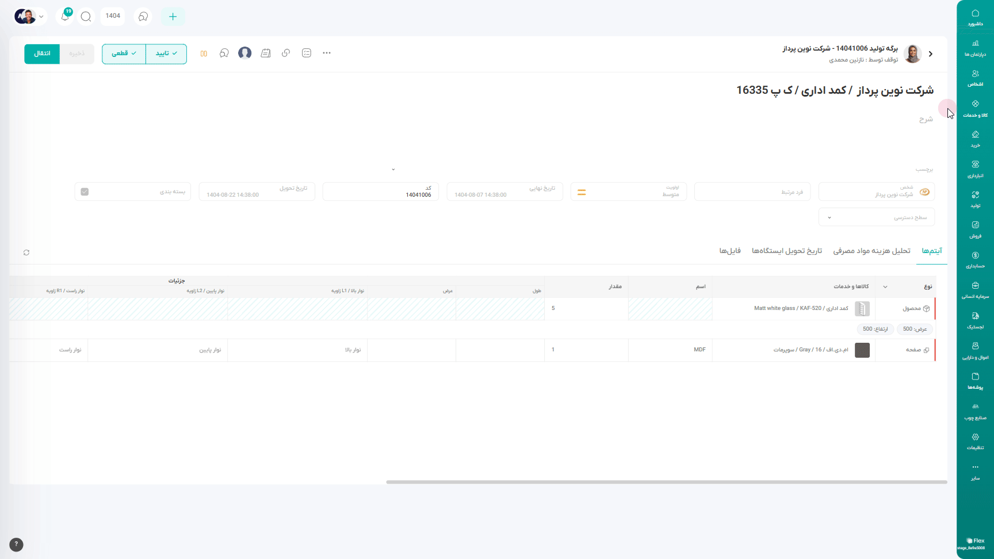This screenshot has height=559, width=994.
Task: Click the orange pause icon in toolbar
Action: 204,53
